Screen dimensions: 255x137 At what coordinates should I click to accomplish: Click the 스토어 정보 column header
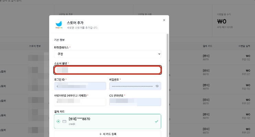(x=35, y=46)
